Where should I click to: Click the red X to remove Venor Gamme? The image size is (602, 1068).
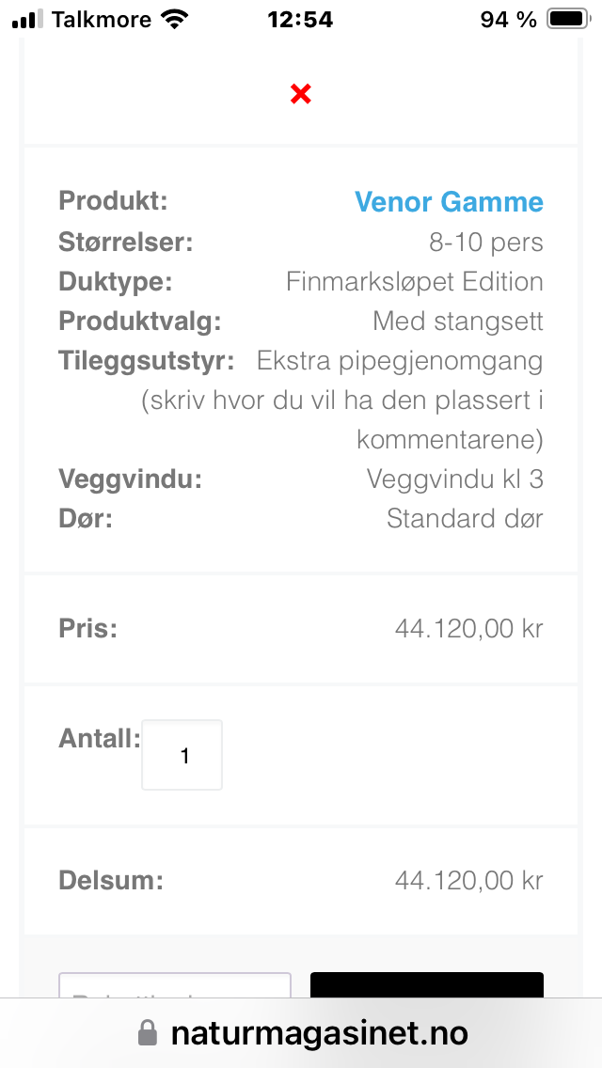tap(300, 94)
